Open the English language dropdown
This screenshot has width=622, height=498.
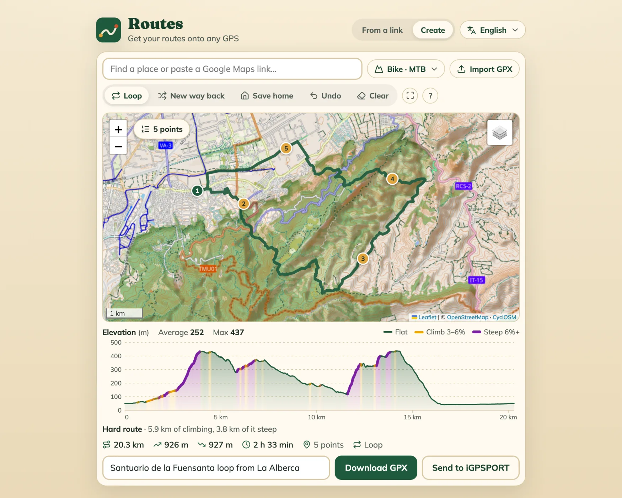(x=492, y=30)
